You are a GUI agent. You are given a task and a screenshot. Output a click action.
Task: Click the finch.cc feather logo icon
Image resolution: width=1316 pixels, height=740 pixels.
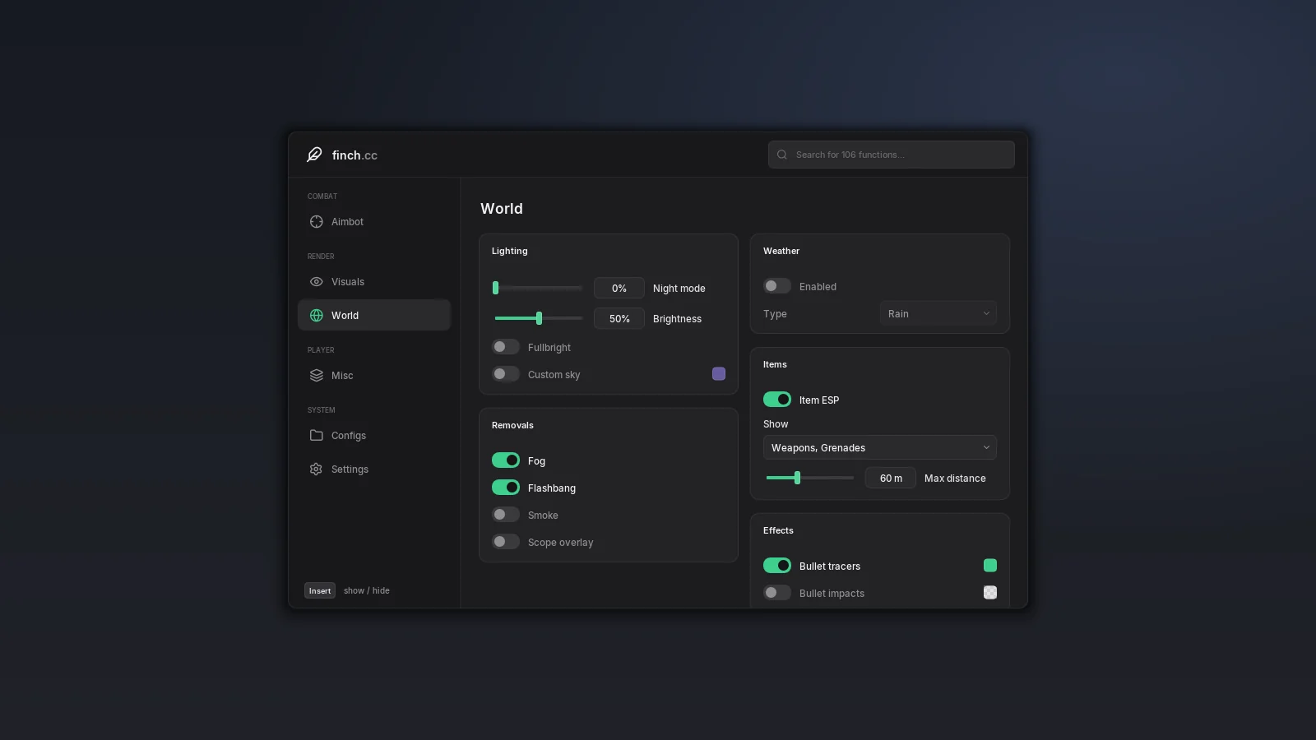[x=314, y=155]
